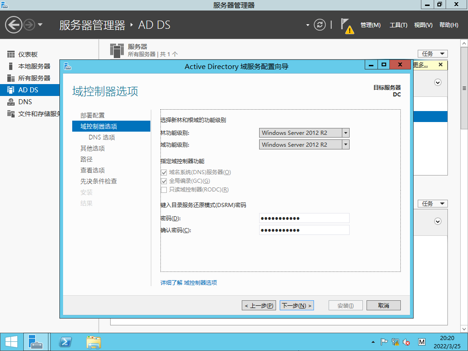Open the 视图(V) menu
The width and height of the screenshot is (468, 351).
click(x=423, y=25)
